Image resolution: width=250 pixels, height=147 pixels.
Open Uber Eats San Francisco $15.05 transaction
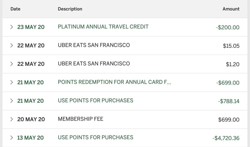[94, 45]
